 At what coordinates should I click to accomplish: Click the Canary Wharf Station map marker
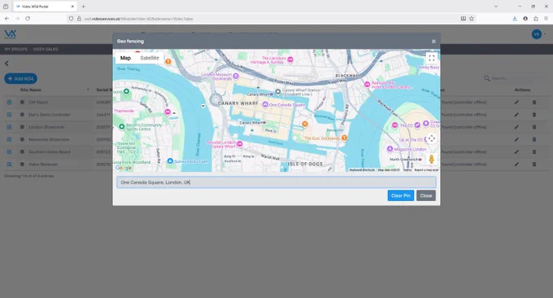(x=278, y=92)
